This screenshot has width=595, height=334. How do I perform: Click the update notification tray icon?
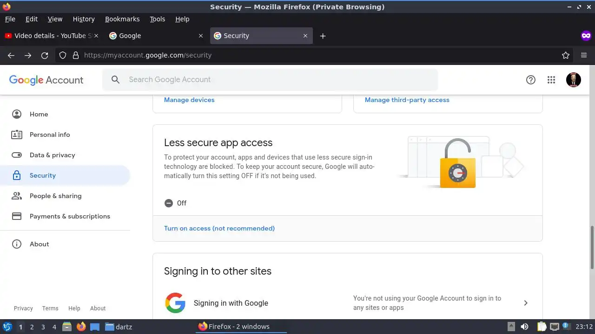point(567,326)
